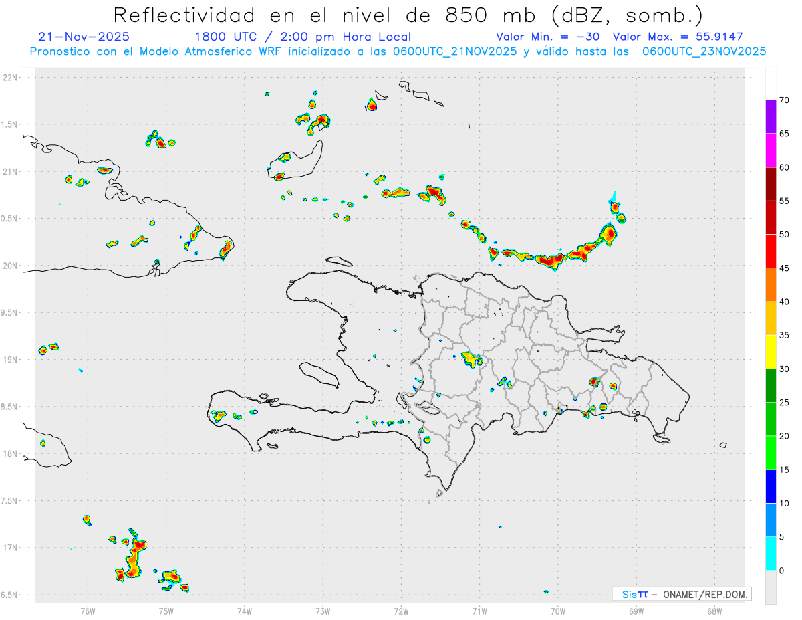Click the '1800 UTC / 2:00 pm Hora Local' text
802x620 pixels.
303,37
